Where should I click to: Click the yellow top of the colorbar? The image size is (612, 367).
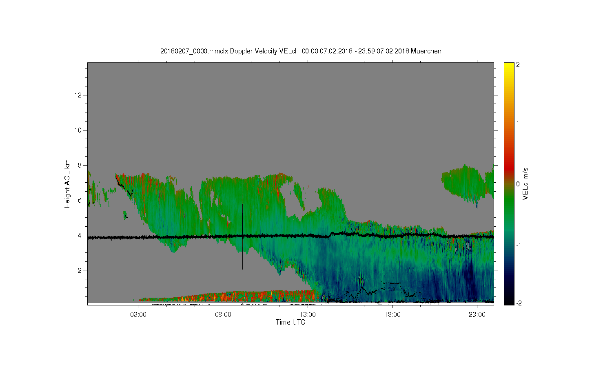[x=508, y=66]
